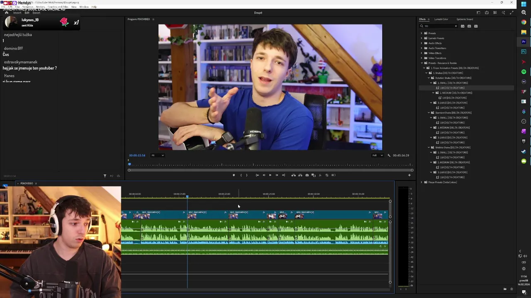This screenshot has height=298, width=531.
Task: Switch to the Lumetri Color tab
Action: (x=441, y=19)
